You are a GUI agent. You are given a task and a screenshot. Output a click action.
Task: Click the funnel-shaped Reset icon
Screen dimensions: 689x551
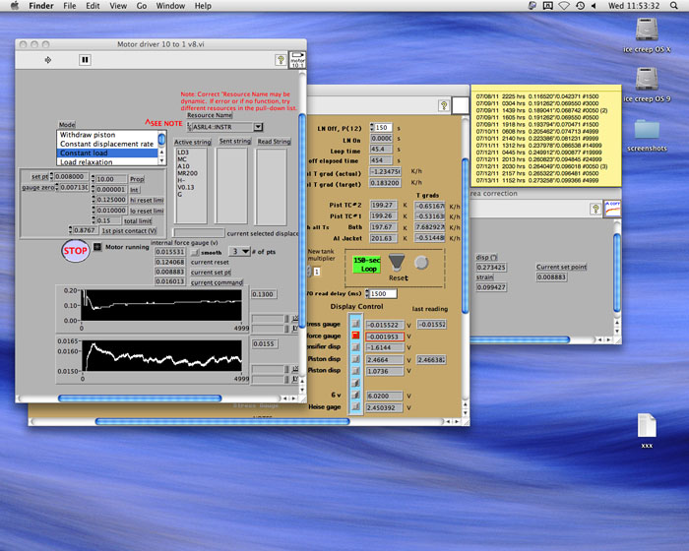pos(396,260)
